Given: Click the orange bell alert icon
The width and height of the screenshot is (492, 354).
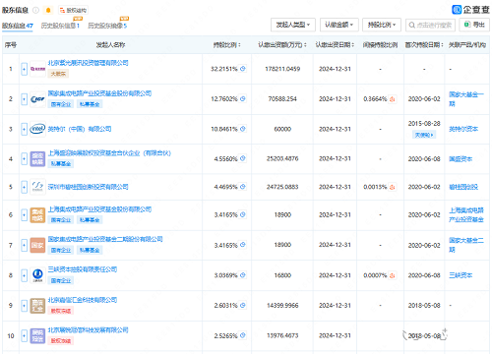Looking at the screenshot, I should pos(48,10).
